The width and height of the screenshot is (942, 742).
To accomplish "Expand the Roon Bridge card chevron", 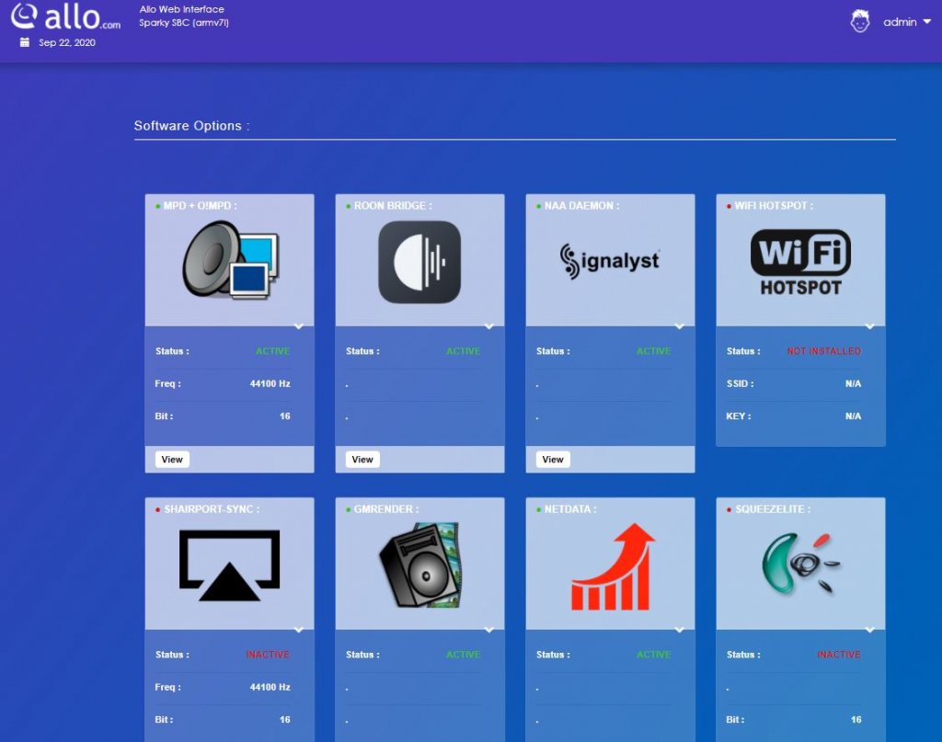I will 489,326.
